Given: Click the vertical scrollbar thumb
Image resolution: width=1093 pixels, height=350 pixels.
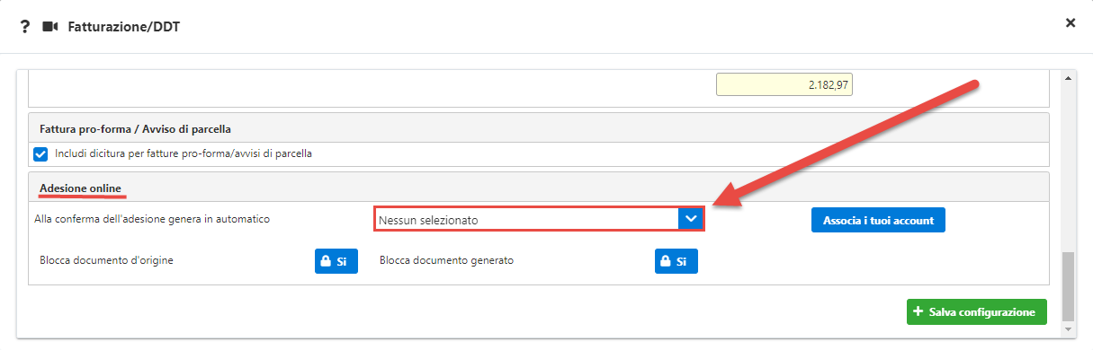Looking at the screenshot, I should coord(1069,286).
